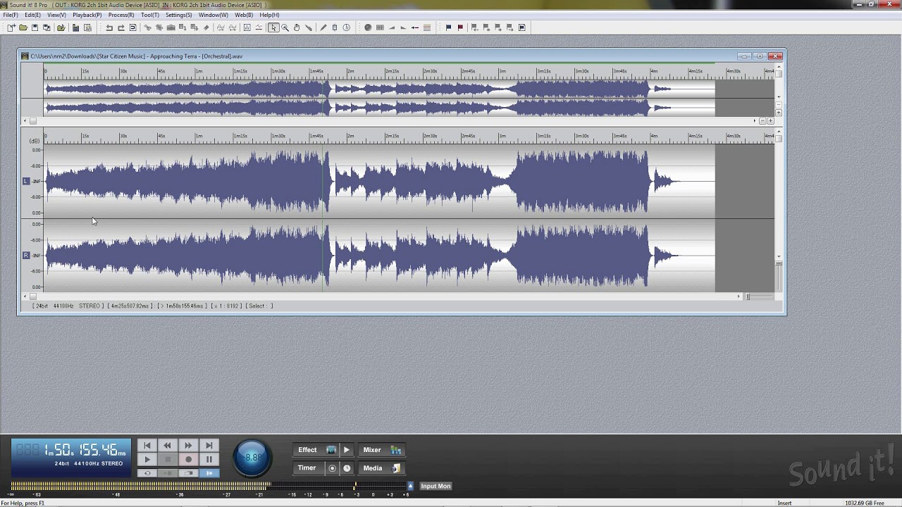Open the File(F) menu

pyautogui.click(x=11, y=15)
